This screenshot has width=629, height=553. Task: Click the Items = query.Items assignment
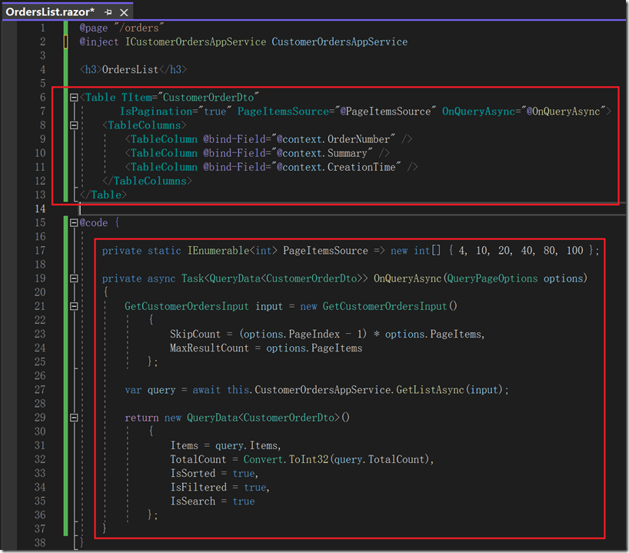(x=225, y=446)
